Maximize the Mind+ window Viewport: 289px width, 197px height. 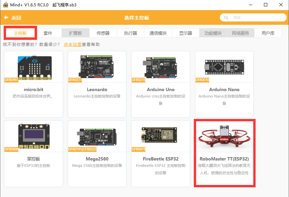[x=266, y=5]
